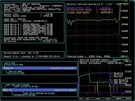Click the 'Memory size : 176 MB' row
Image resolution: width=135 pixels, height=101 pixels.
(x=28, y=14)
